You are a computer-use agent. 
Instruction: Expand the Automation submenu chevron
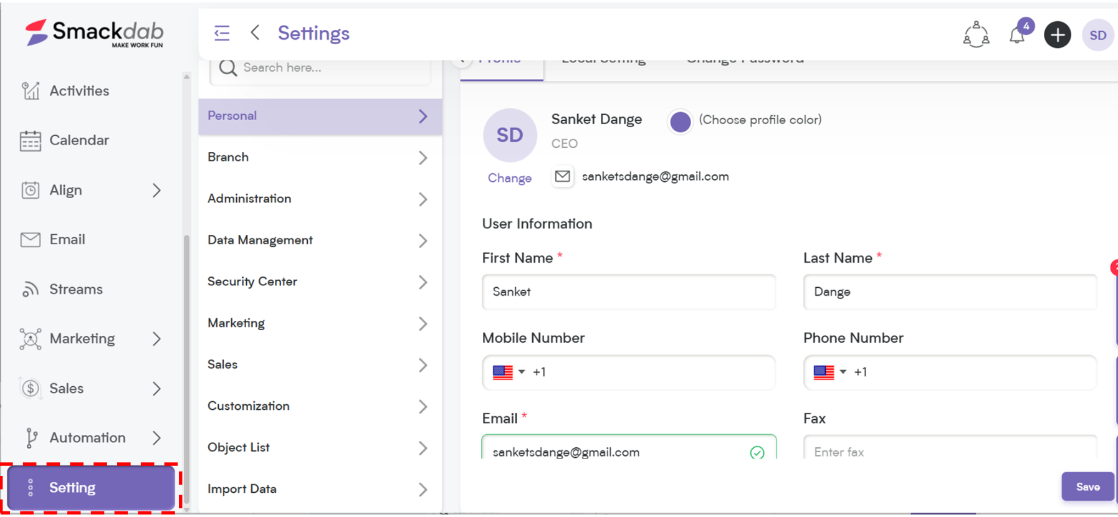156,438
